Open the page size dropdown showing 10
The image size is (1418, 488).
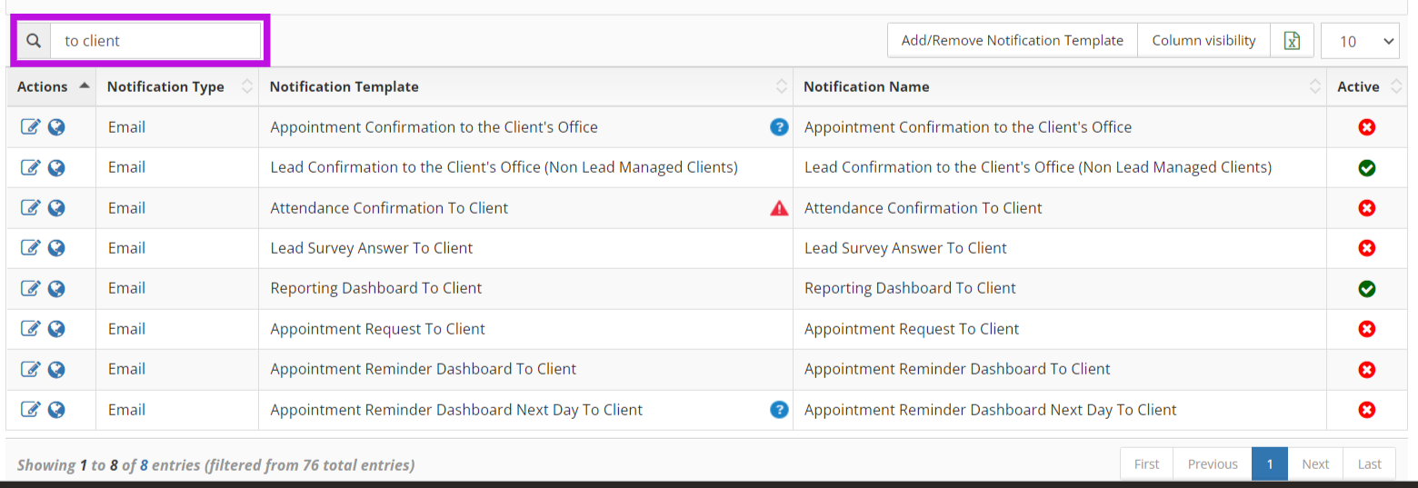pyautogui.click(x=1360, y=41)
